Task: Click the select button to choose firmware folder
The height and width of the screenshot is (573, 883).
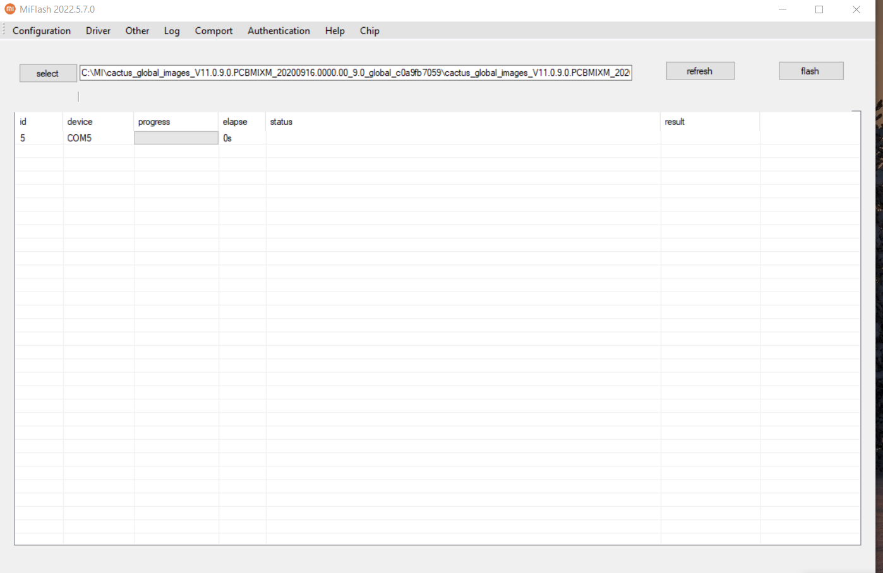Action: [48, 73]
